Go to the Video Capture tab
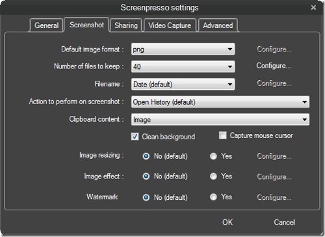 [170, 25]
